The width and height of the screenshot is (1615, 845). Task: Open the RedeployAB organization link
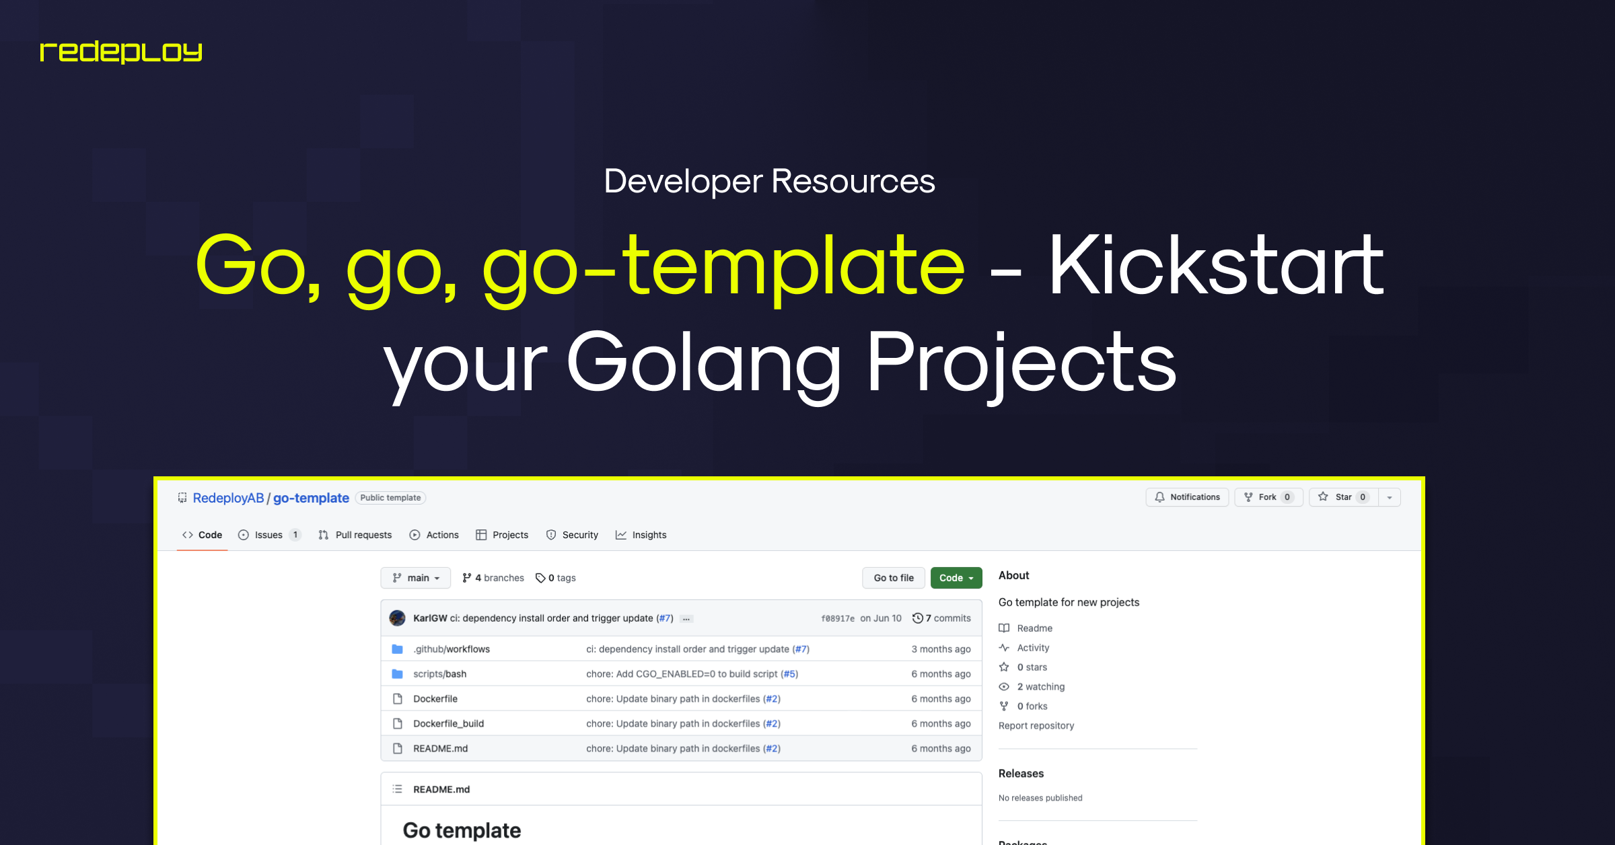click(228, 498)
